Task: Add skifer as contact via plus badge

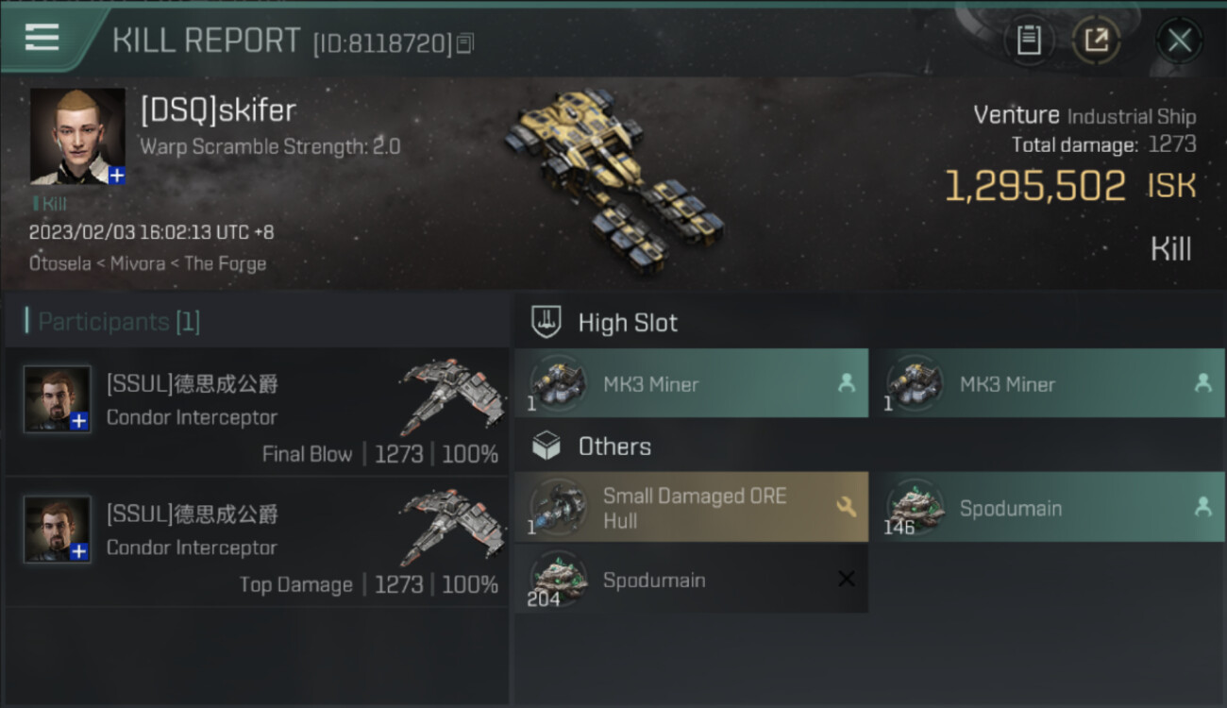Action: (116, 176)
